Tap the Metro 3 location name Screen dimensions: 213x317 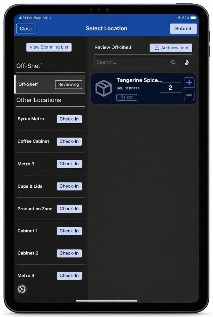(x=26, y=164)
